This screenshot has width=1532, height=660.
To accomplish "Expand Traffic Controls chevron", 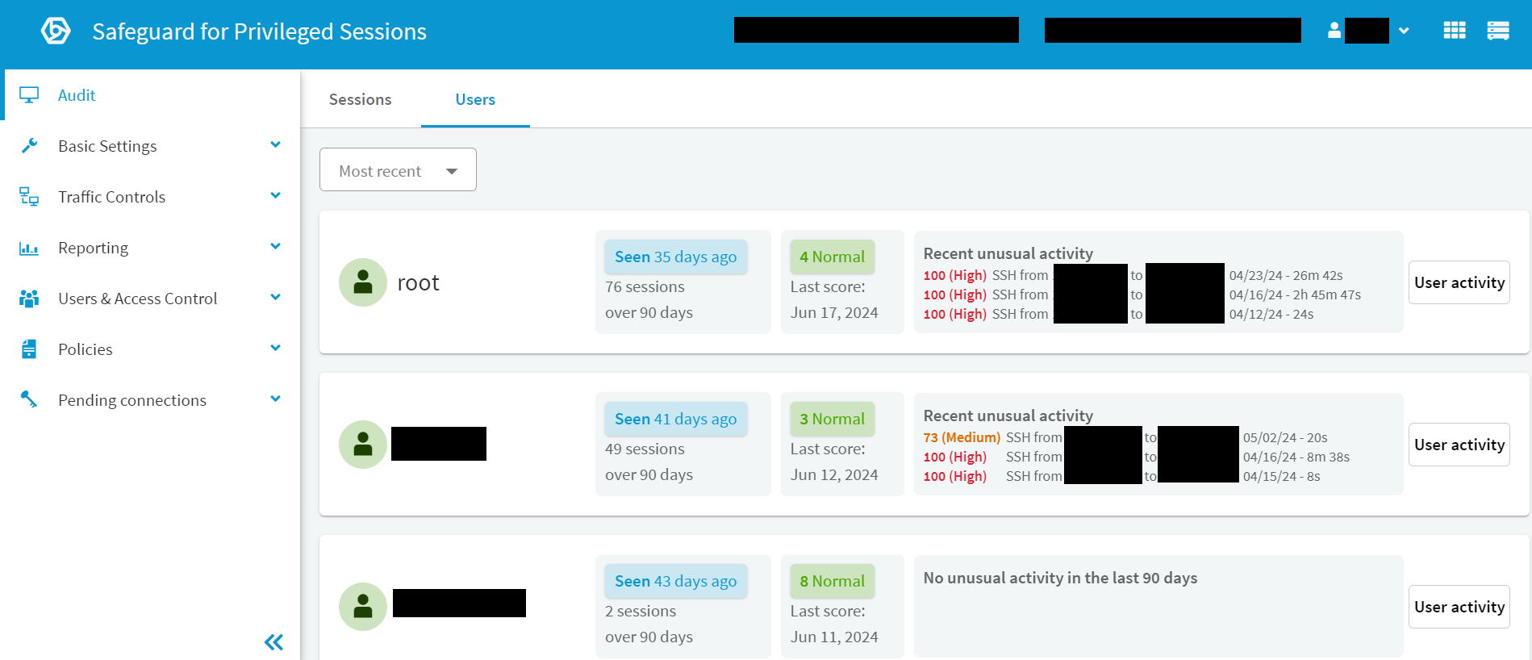I will coord(275,196).
